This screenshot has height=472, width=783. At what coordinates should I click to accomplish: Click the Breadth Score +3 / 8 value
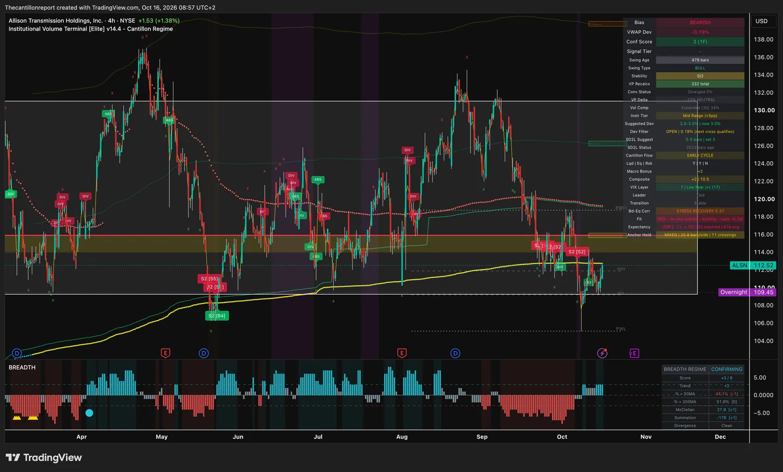(x=727, y=378)
